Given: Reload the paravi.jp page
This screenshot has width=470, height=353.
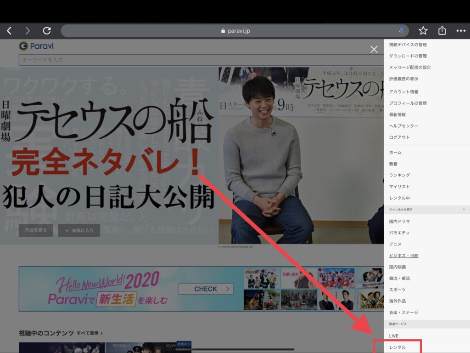Looking at the screenshot, I should 47,31.
